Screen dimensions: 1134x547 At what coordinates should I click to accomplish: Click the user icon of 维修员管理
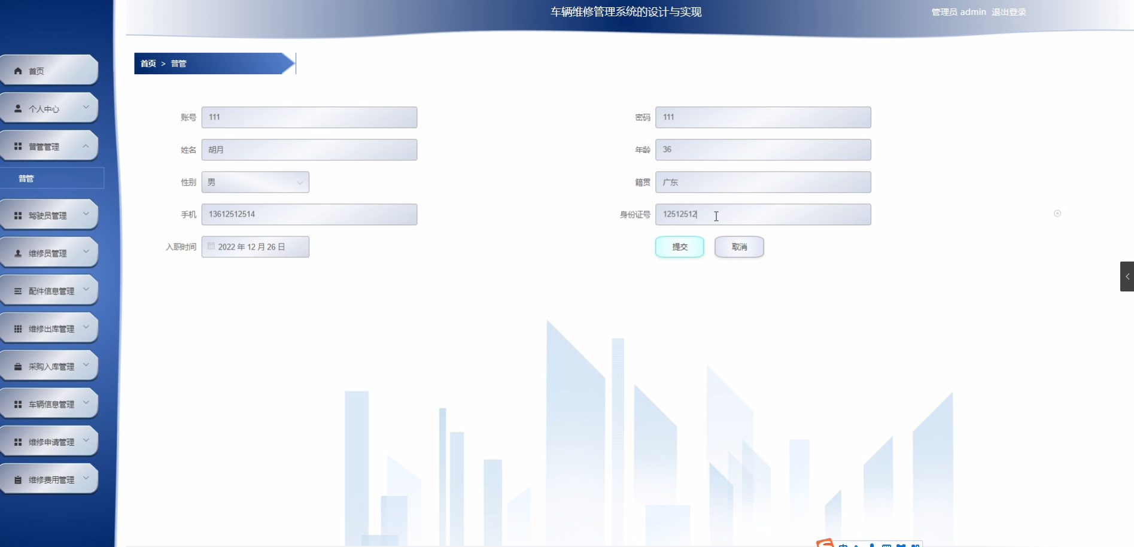18,253
